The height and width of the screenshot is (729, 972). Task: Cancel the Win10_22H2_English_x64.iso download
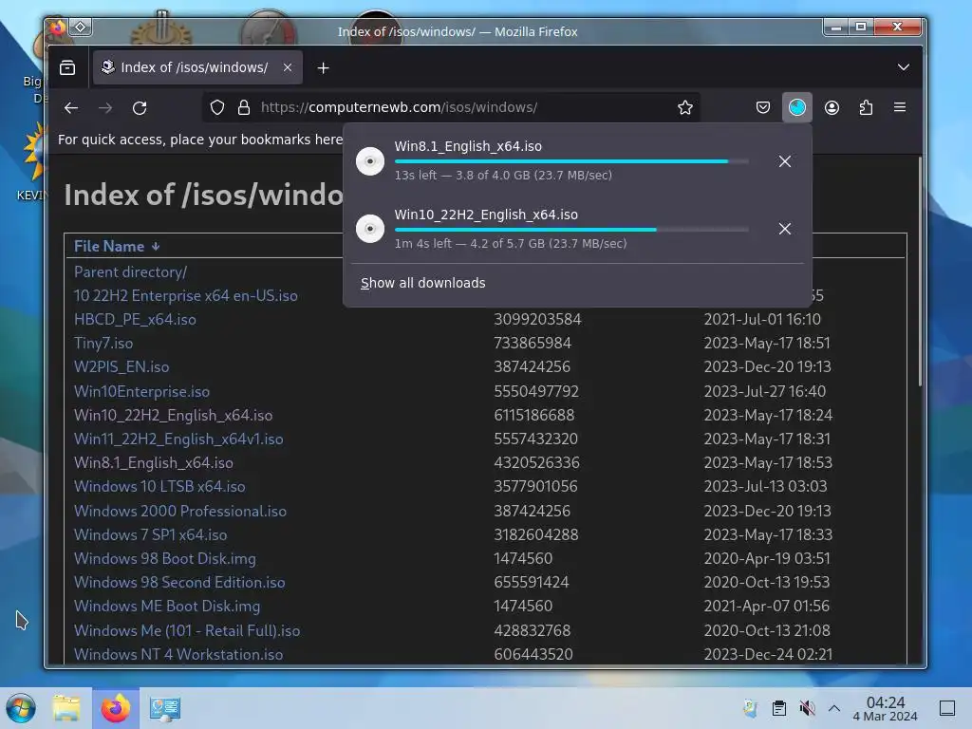[785, 229]
